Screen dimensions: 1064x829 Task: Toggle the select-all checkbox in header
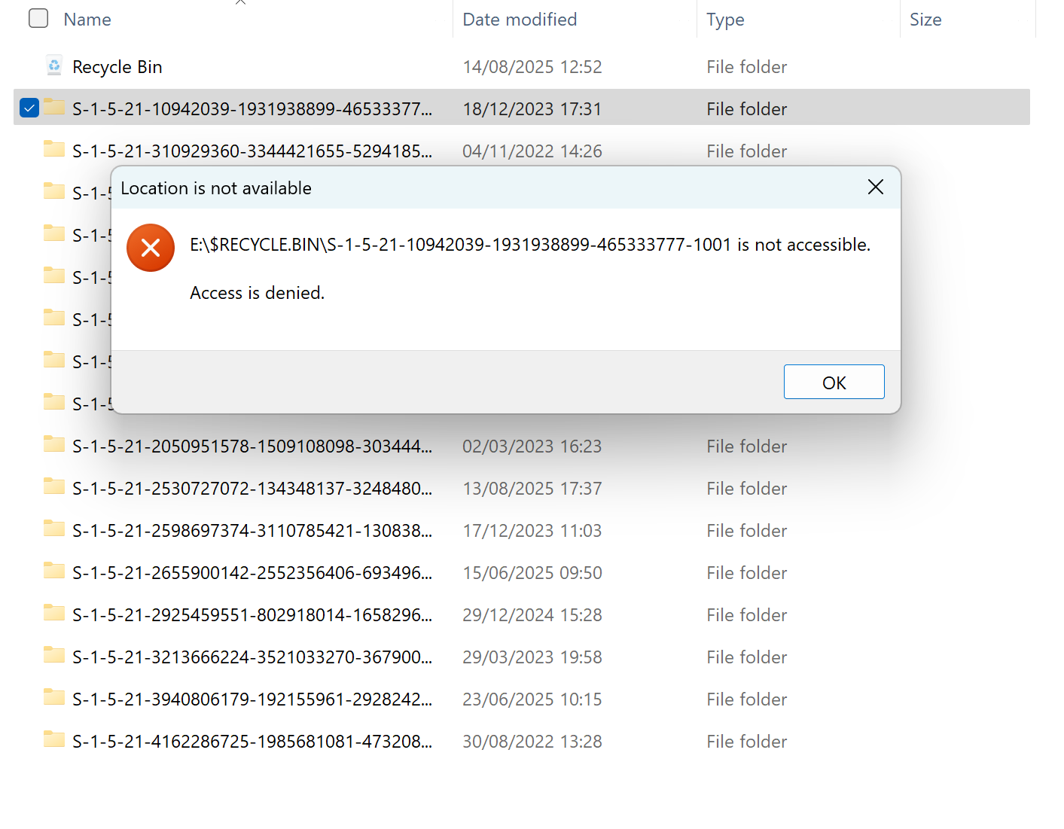coord(38,18)
